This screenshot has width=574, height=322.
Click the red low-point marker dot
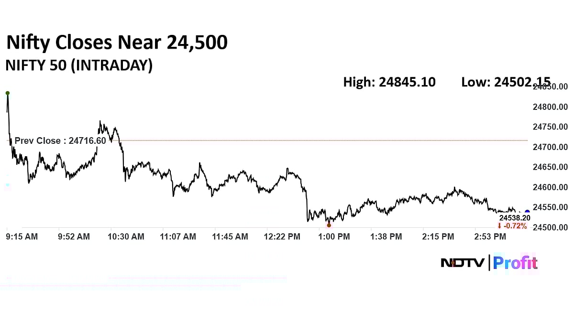tap(329, 225)
